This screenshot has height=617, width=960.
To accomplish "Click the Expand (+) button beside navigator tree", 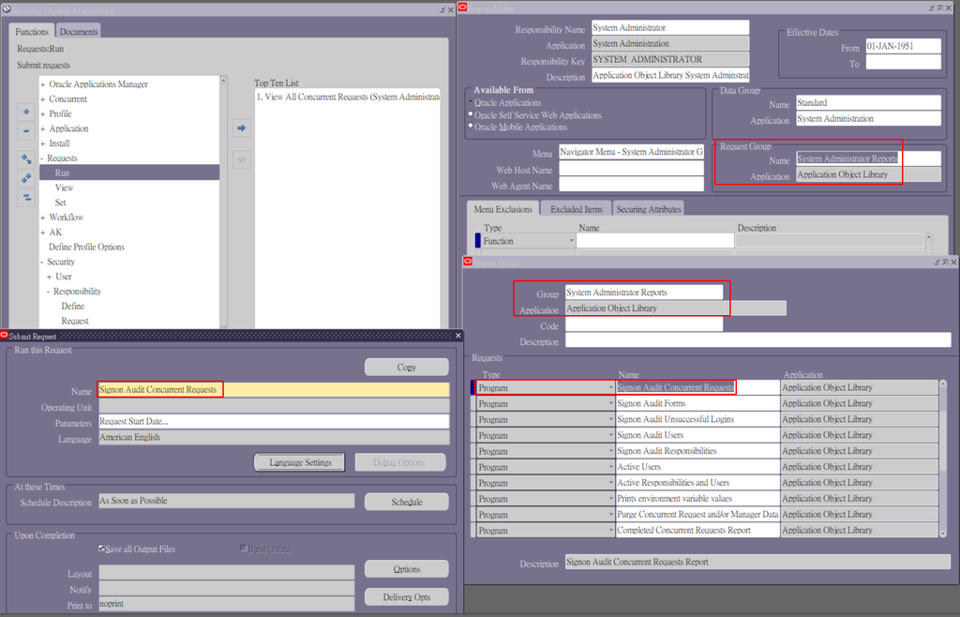I will point(26,112).
